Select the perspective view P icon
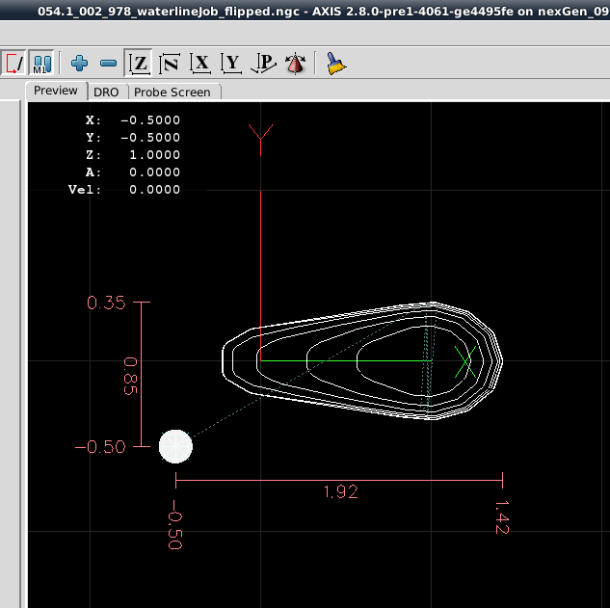This screenshot has height=608, width=610. pos(262,64)
